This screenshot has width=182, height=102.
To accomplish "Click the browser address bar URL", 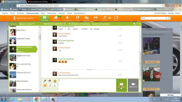I will (39, 6).
